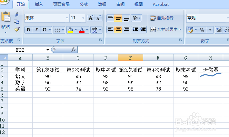
Task: Align text to top
Action: tap(110, 18)
